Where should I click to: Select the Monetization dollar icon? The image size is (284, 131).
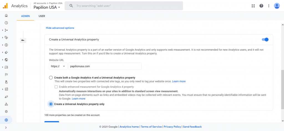click(x=6, y=45)
